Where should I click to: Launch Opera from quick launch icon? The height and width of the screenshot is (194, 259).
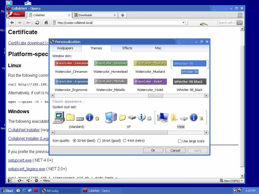[x=36, y=190]
